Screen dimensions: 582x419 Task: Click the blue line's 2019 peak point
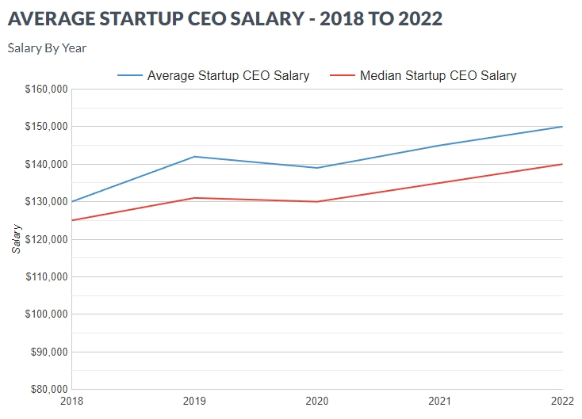coord(194,157)
